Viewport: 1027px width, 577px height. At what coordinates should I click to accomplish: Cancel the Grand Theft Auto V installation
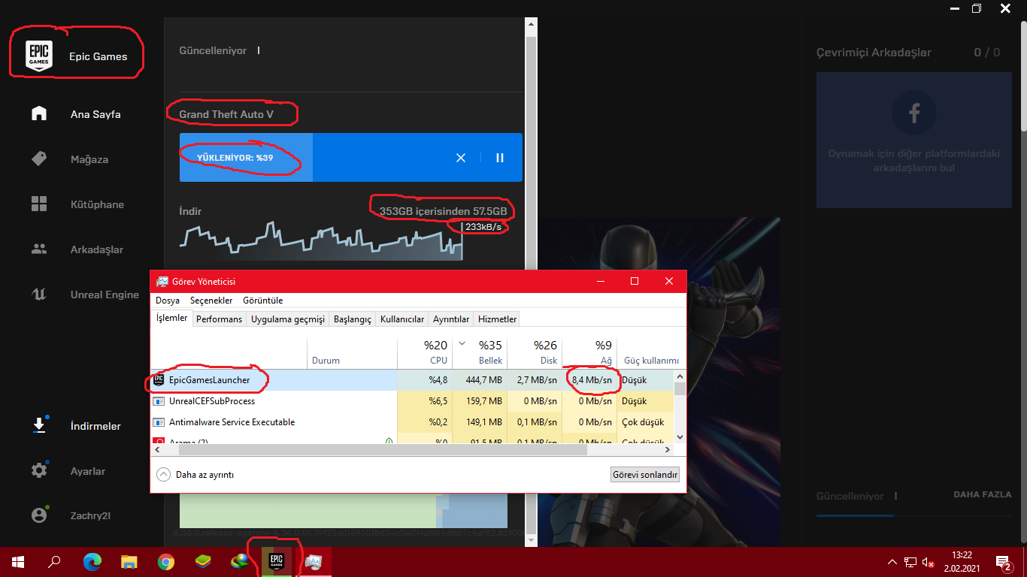[461, 158]
